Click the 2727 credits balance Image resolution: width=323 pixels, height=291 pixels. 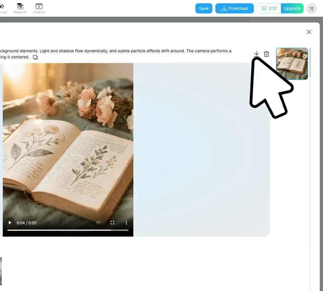click(x=269, y=8)
